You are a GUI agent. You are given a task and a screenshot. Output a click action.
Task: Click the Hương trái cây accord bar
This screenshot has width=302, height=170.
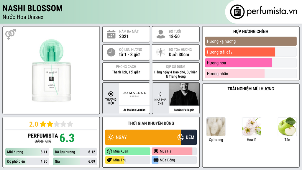(x=251, y=52)
